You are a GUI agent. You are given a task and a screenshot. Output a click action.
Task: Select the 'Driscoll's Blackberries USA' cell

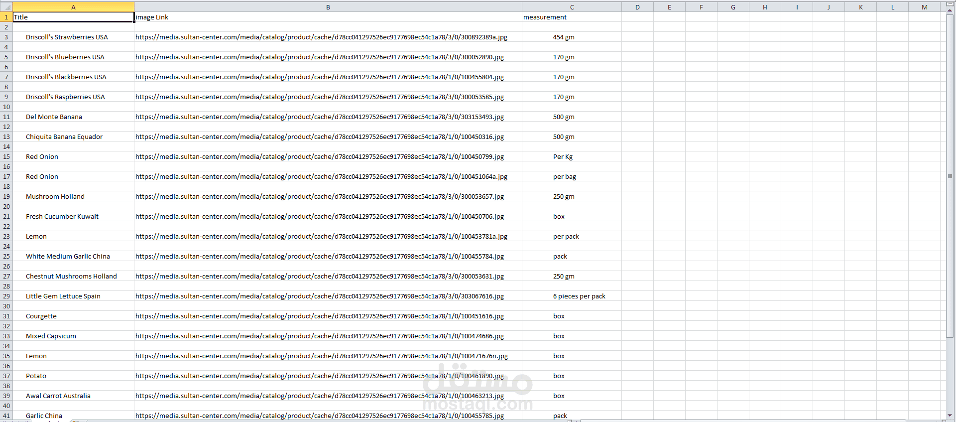click(73, 77)
